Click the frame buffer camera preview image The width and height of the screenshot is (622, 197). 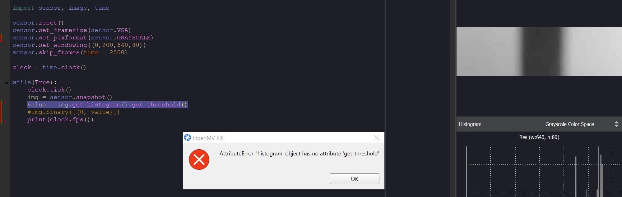539,51
